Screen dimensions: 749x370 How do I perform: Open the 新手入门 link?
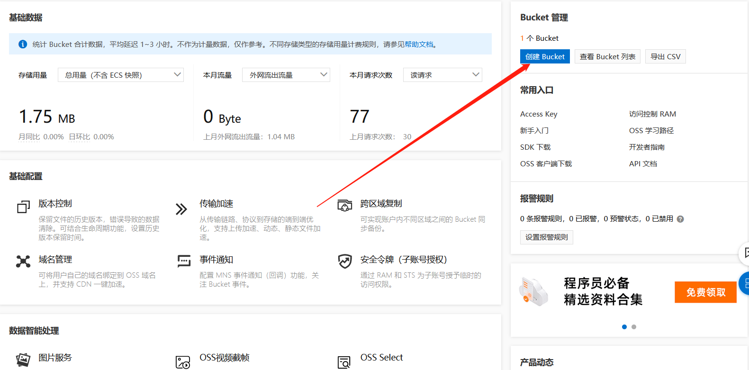[534, 130]
